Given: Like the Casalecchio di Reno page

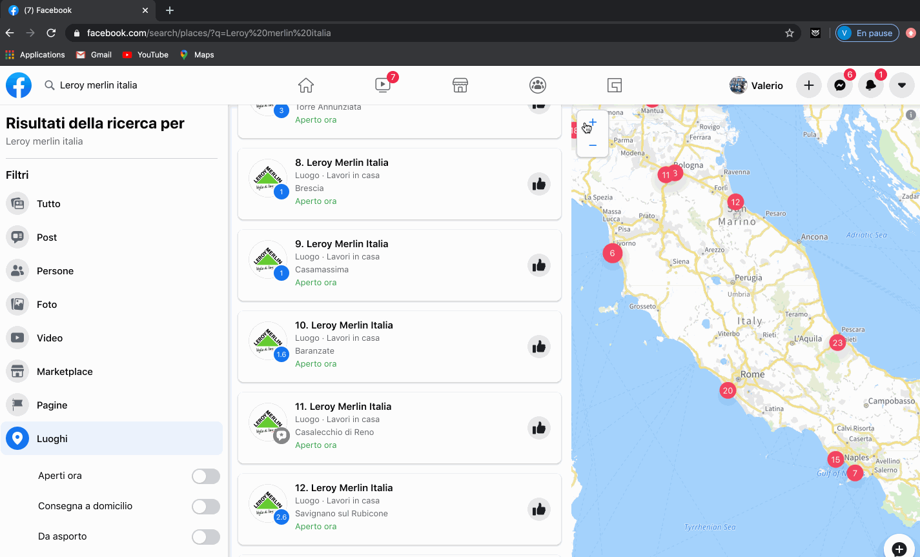Looking at the screenshot, I should click(x=539, y=429).
